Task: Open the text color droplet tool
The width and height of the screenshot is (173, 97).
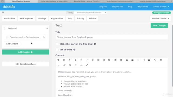Action: pos(76,60)
